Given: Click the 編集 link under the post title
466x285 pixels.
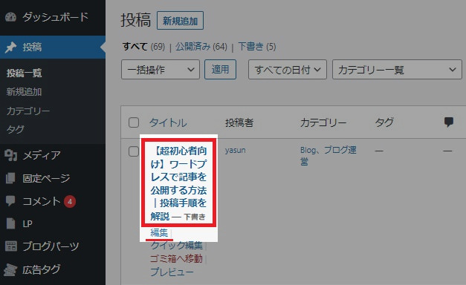Looking at the screenshot, I should (x=159, y=232).
